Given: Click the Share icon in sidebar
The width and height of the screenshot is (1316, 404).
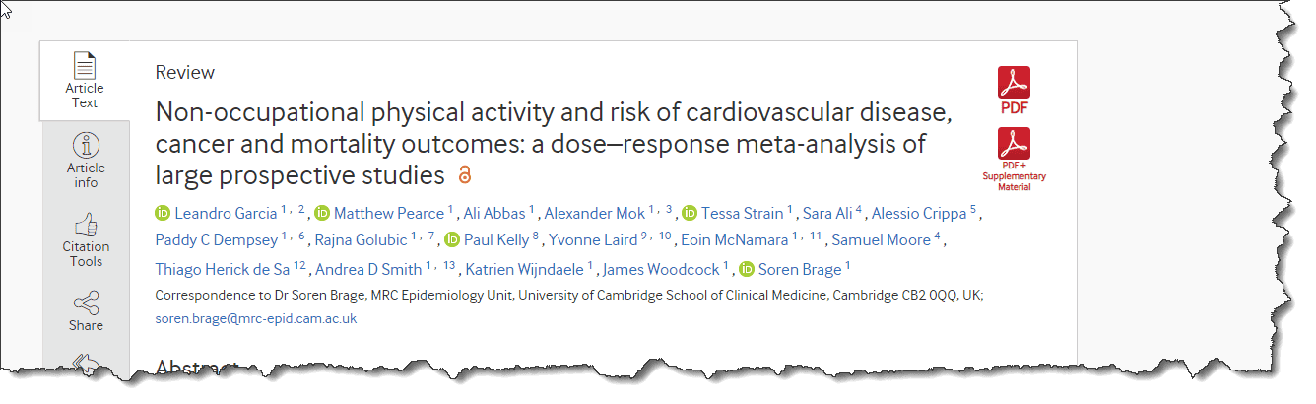Looking at the screenshot, I should pos(86,303).
